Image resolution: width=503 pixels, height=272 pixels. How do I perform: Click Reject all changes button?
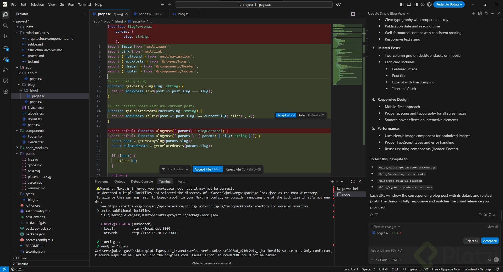coord(472,241)
